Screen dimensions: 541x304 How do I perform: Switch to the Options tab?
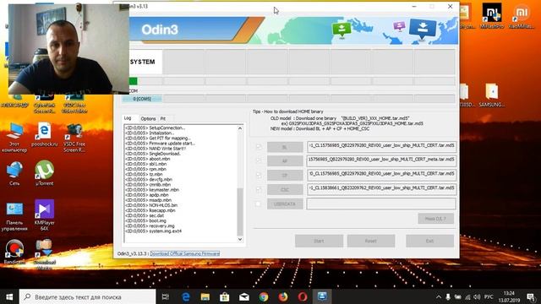click(149, 118)
